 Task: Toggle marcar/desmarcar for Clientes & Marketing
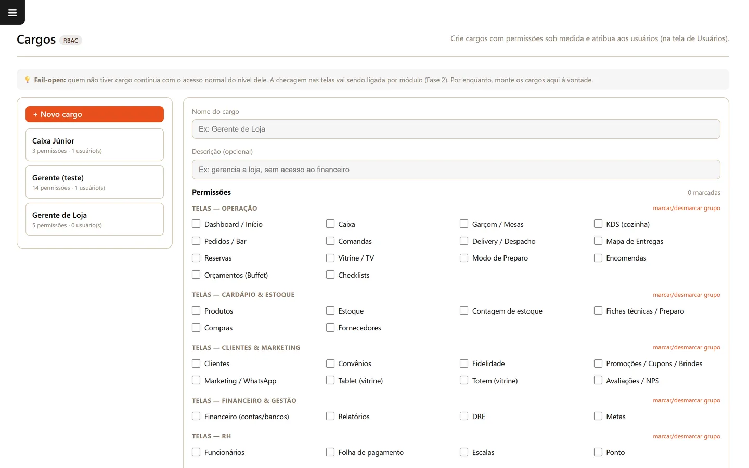687,347
